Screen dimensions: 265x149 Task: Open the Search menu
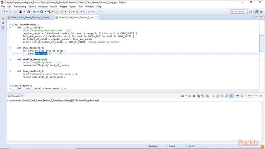pyautogui.click(x=53, y=7)
